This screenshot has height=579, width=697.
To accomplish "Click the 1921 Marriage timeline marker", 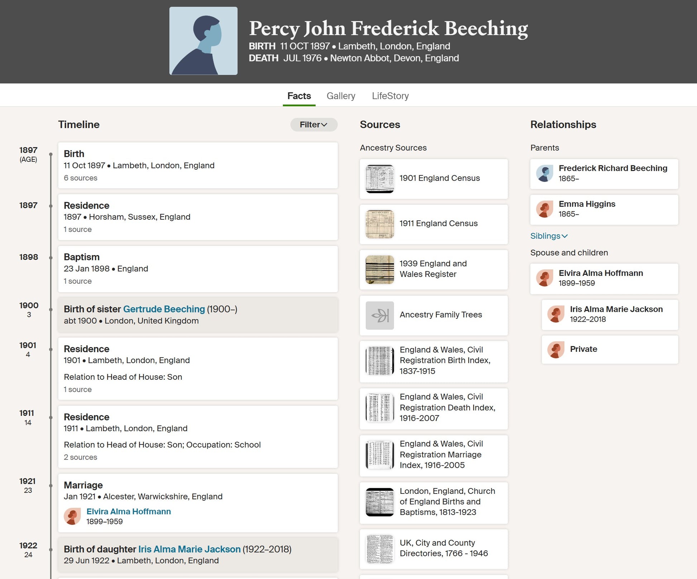I will (x=51, y=486).
